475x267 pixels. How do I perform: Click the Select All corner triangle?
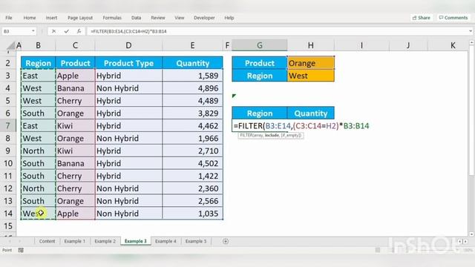pos(11,46)
